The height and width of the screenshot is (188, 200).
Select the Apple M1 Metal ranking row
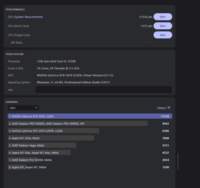pos(27,167)
